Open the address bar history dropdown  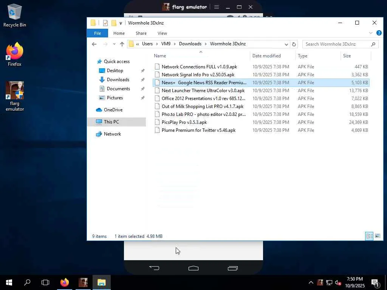click(x=286, y=44)
